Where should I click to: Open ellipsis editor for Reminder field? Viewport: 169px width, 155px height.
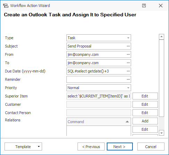pos(128,79)
